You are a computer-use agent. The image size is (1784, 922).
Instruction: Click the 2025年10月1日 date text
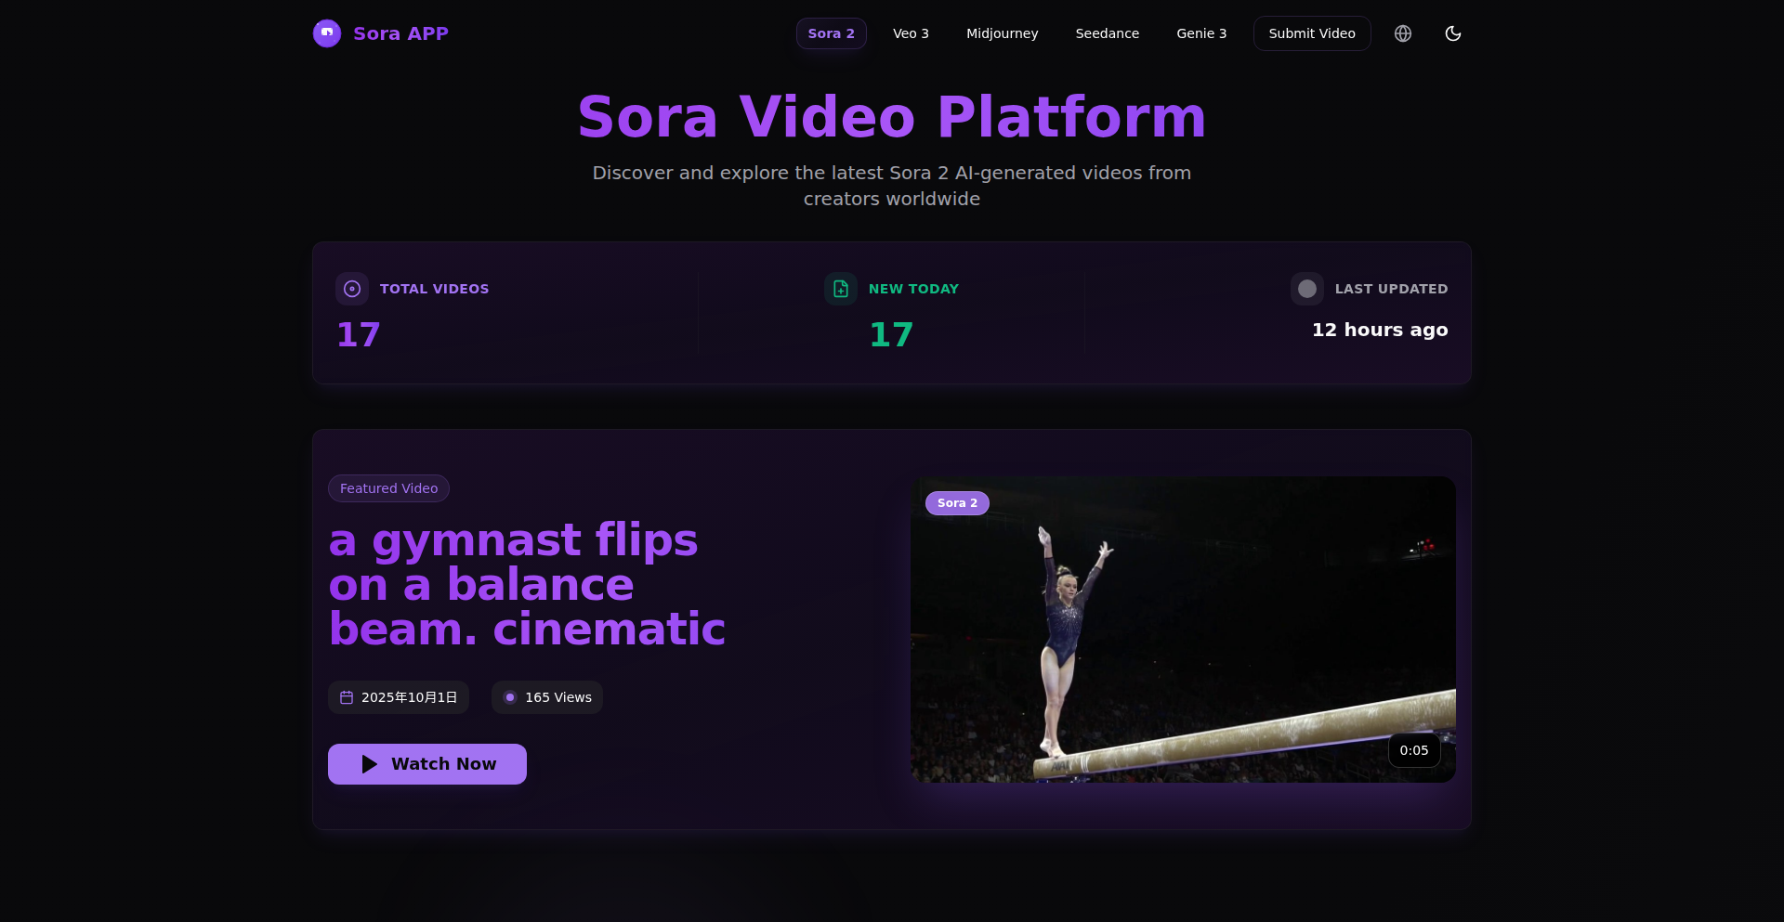pos(409,697)
